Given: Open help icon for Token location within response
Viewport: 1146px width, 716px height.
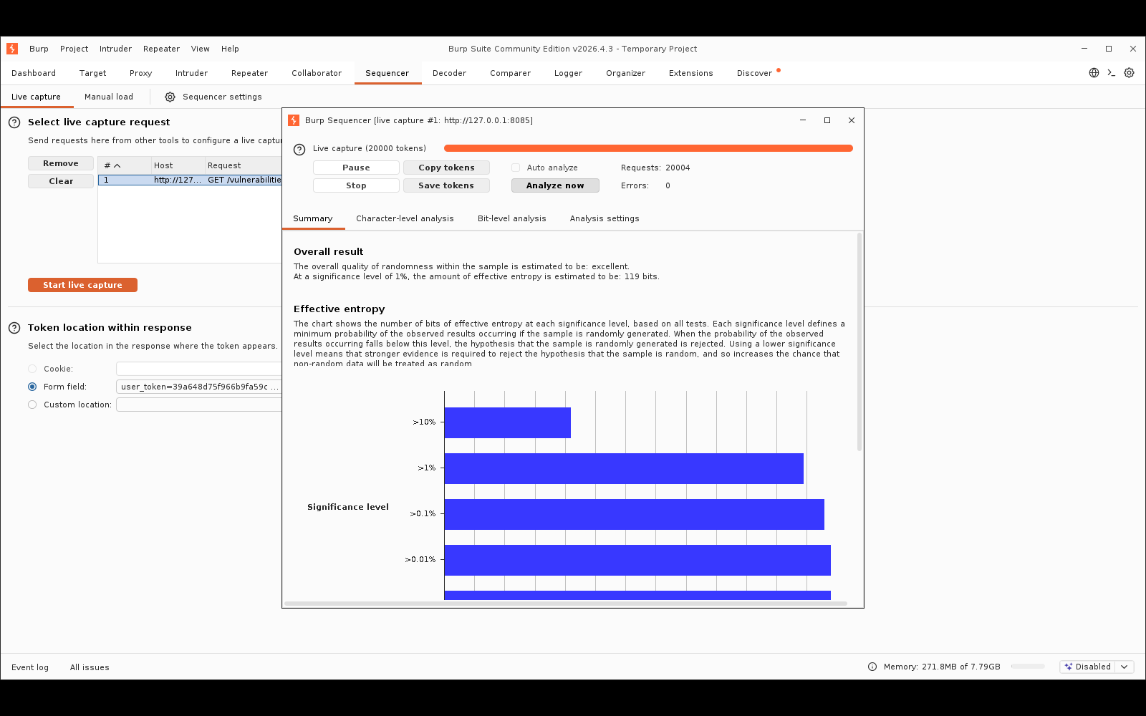Looking at the screenshot, I should pyautogui.click(x=14, y=328).
